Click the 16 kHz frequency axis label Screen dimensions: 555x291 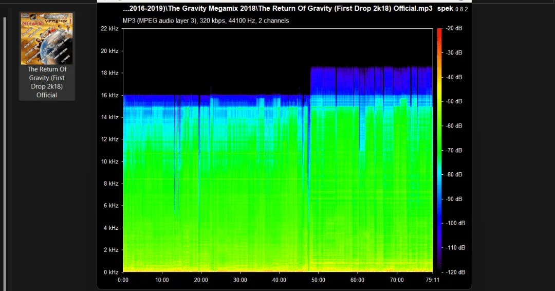pyautogui.click(x=110, y=95)
